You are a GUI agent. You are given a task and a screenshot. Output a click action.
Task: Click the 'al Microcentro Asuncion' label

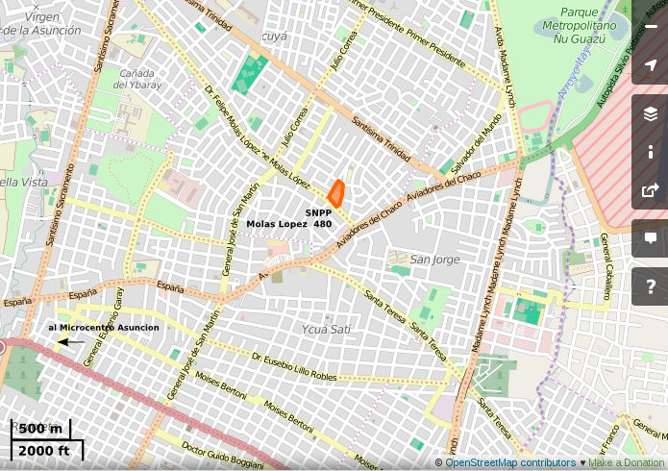click(x=104, y=328)
